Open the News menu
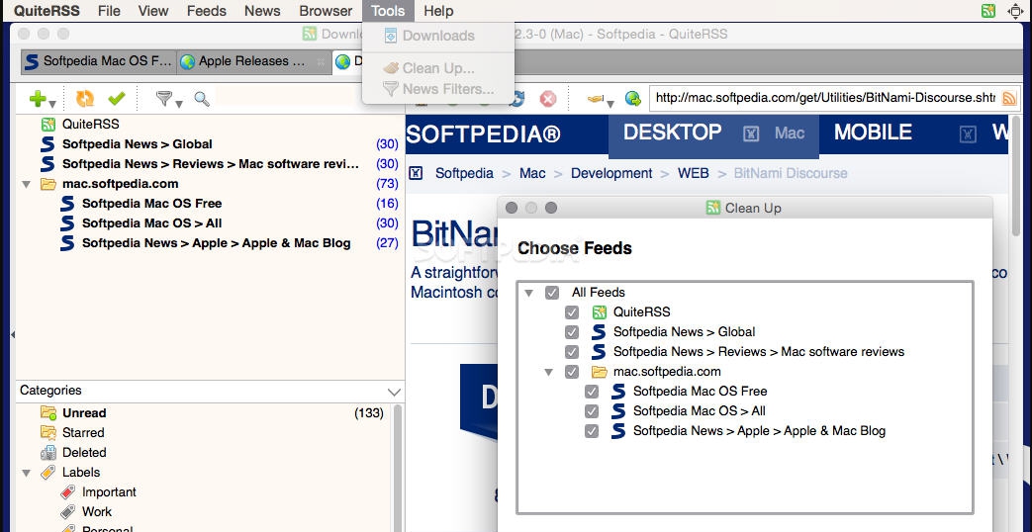Image resolution: width=1032 pixels, height=532 pixels. click(262, 11)
